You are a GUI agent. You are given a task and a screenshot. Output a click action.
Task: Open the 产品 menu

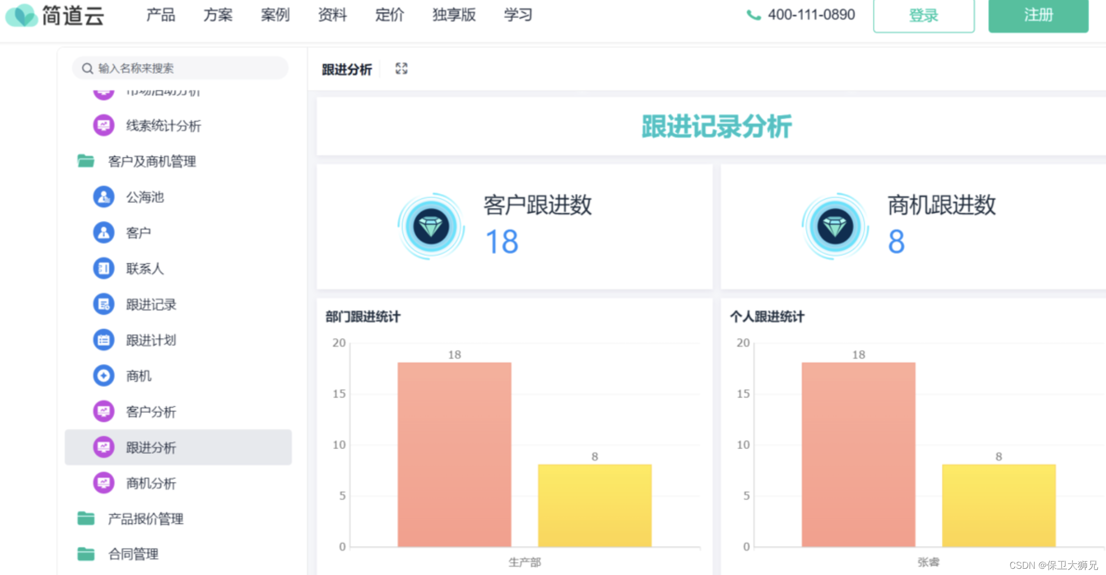(x=161, y=15)
